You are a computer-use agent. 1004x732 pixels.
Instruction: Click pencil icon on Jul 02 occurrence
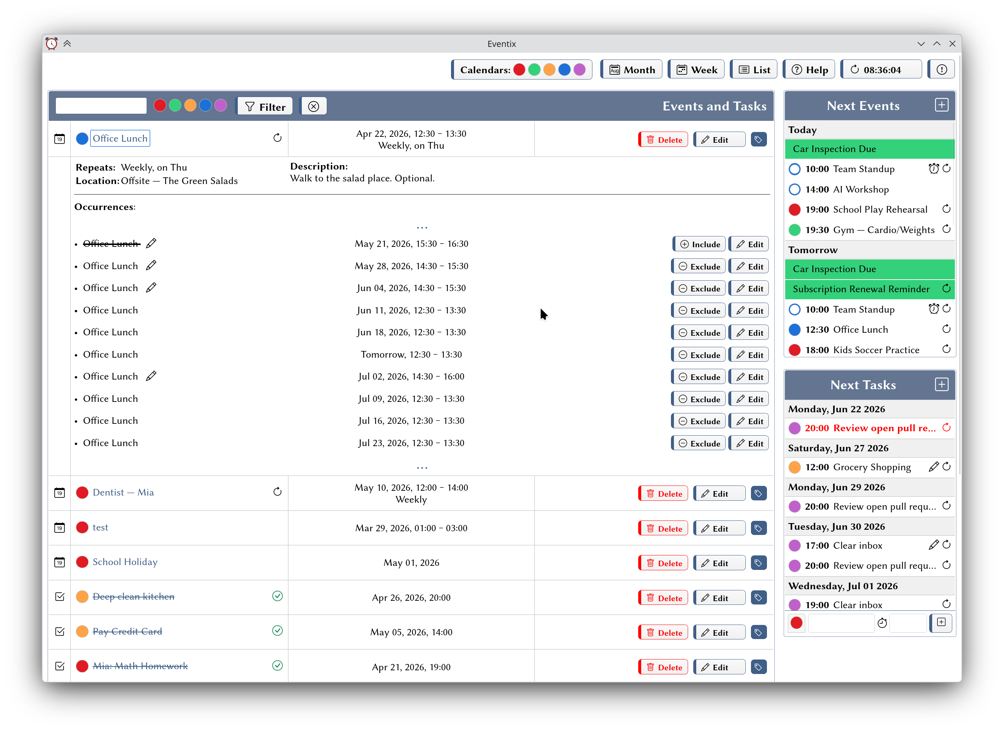pos(151,376)
